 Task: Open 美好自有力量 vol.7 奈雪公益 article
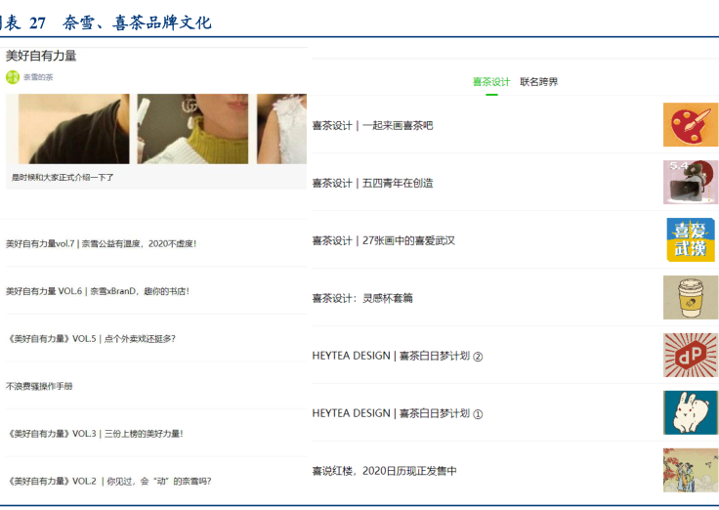[x=101, y=243]
